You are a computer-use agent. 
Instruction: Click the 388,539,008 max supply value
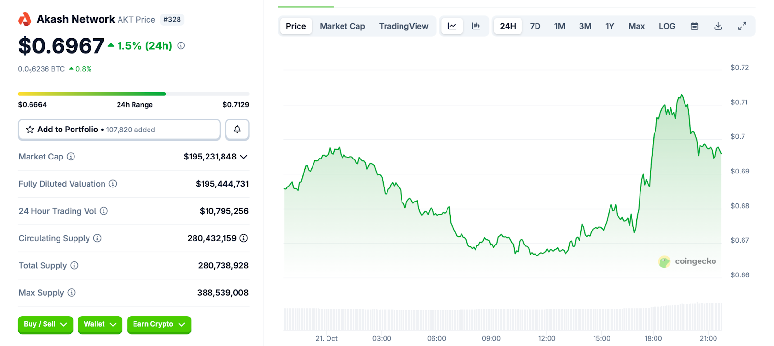pos(223,293)
